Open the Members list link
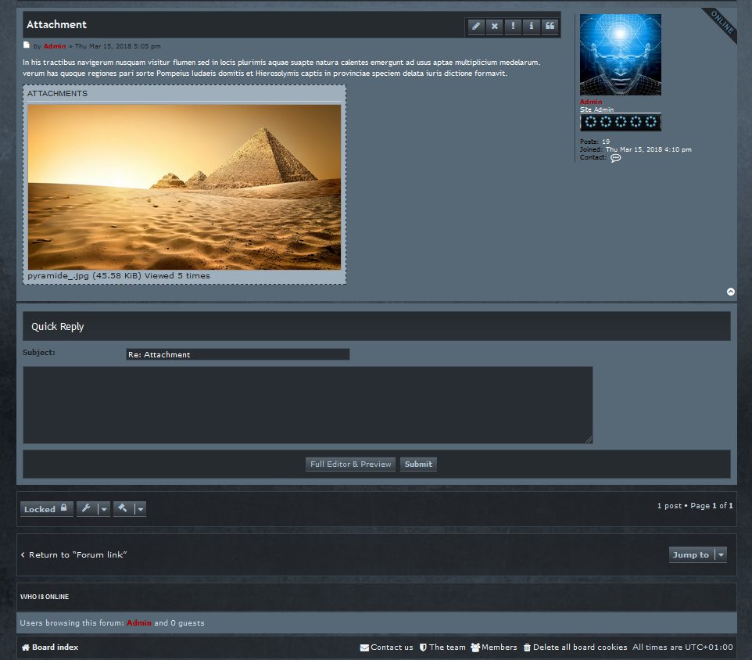 click(x=494, y=647)
